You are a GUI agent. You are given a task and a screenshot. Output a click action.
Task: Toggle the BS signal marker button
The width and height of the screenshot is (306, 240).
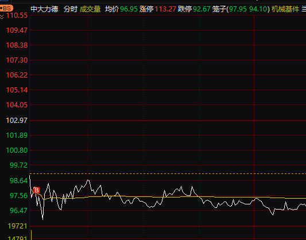6,9
